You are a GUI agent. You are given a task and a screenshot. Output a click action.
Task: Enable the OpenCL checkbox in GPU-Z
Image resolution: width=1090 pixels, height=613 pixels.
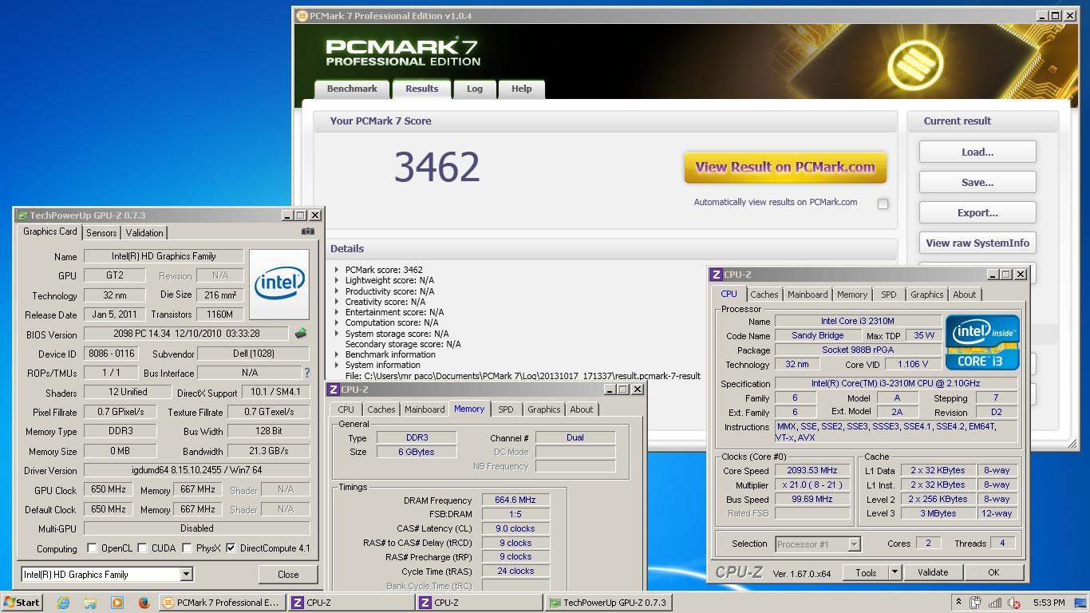[92, 548]
